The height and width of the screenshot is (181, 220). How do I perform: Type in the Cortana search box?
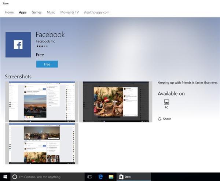pyautogui.click(x=48, y=177)
